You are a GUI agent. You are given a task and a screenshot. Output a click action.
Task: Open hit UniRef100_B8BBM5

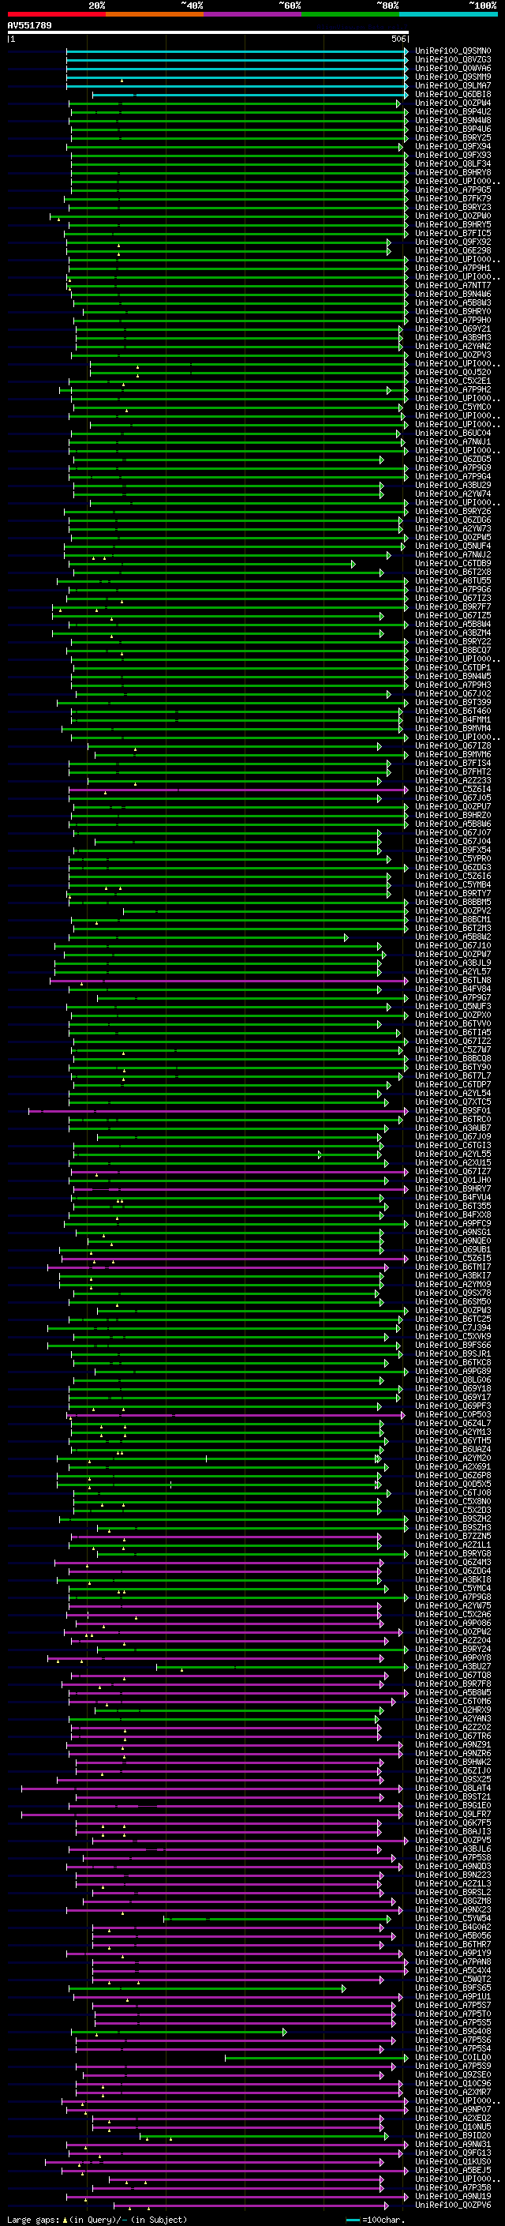[452, 902]
